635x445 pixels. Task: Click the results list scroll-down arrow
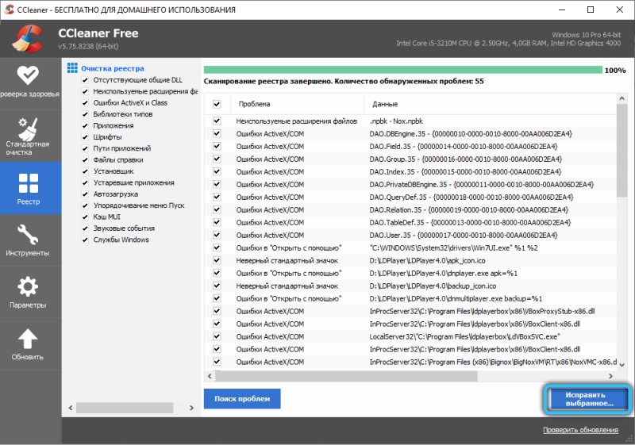coord(622,365)
